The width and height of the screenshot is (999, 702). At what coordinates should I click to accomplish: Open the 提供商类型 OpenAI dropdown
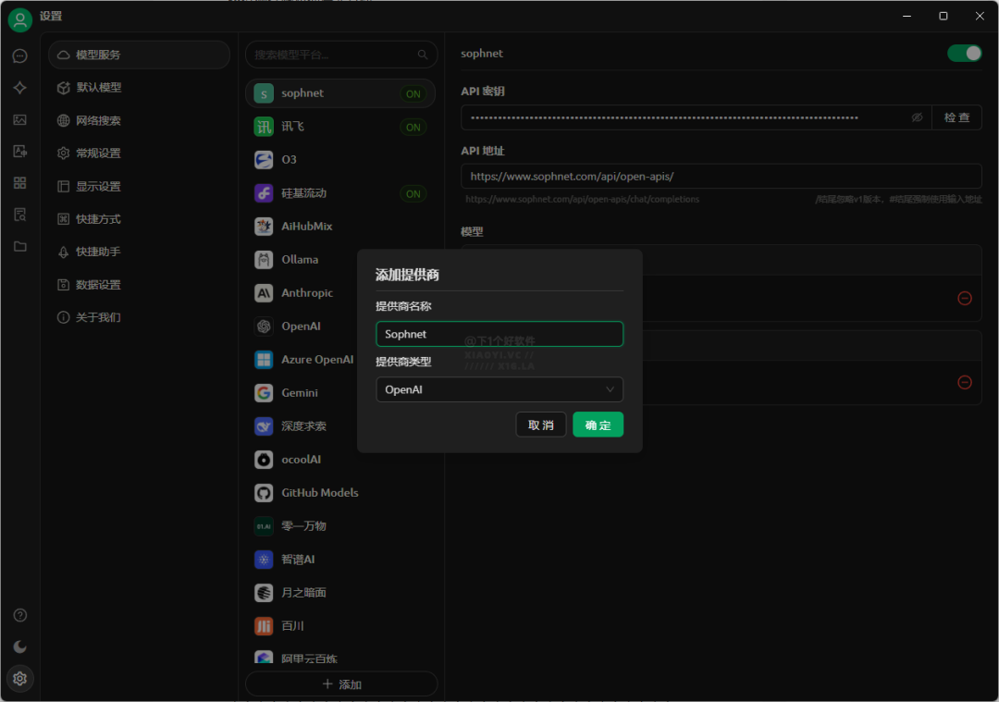pyautogui.click(x=499, y=390)
